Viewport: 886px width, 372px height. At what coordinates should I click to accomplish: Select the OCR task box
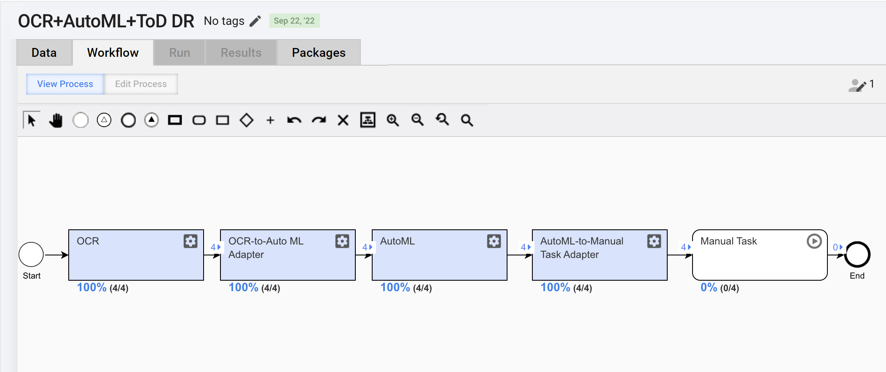coord(136,255)
